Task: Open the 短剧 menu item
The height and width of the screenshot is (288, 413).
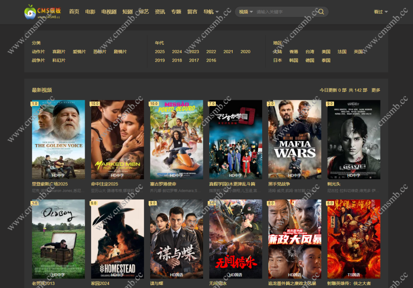Action: click(x=127, y=12)
